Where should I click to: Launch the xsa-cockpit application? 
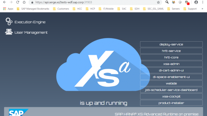pyautogui.click(x=171, y=96)
